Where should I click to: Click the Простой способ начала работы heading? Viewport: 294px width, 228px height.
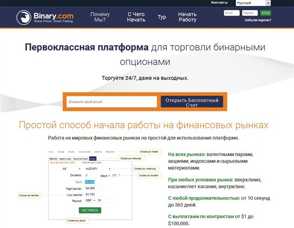tap(144, 125)
